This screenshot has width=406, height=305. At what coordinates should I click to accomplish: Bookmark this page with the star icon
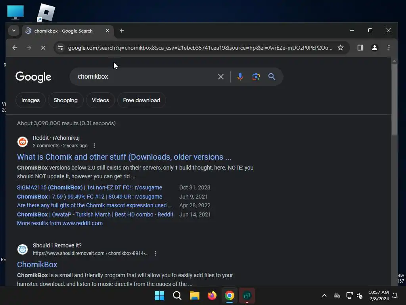(x=341, y=48)
